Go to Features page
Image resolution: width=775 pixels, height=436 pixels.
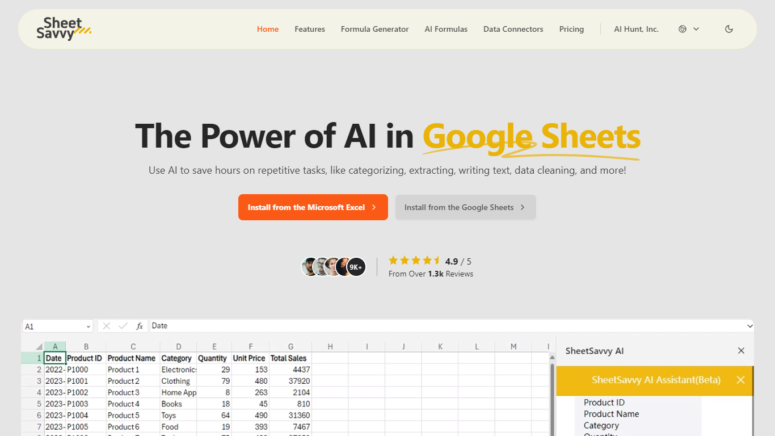click(x=310, y=29)
